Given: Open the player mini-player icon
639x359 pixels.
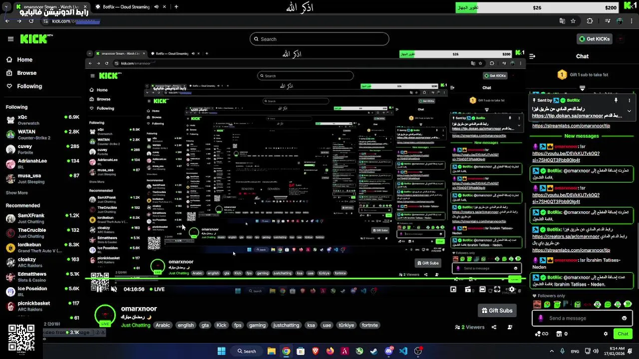Looking at the screenshot, I should point(453,289).
